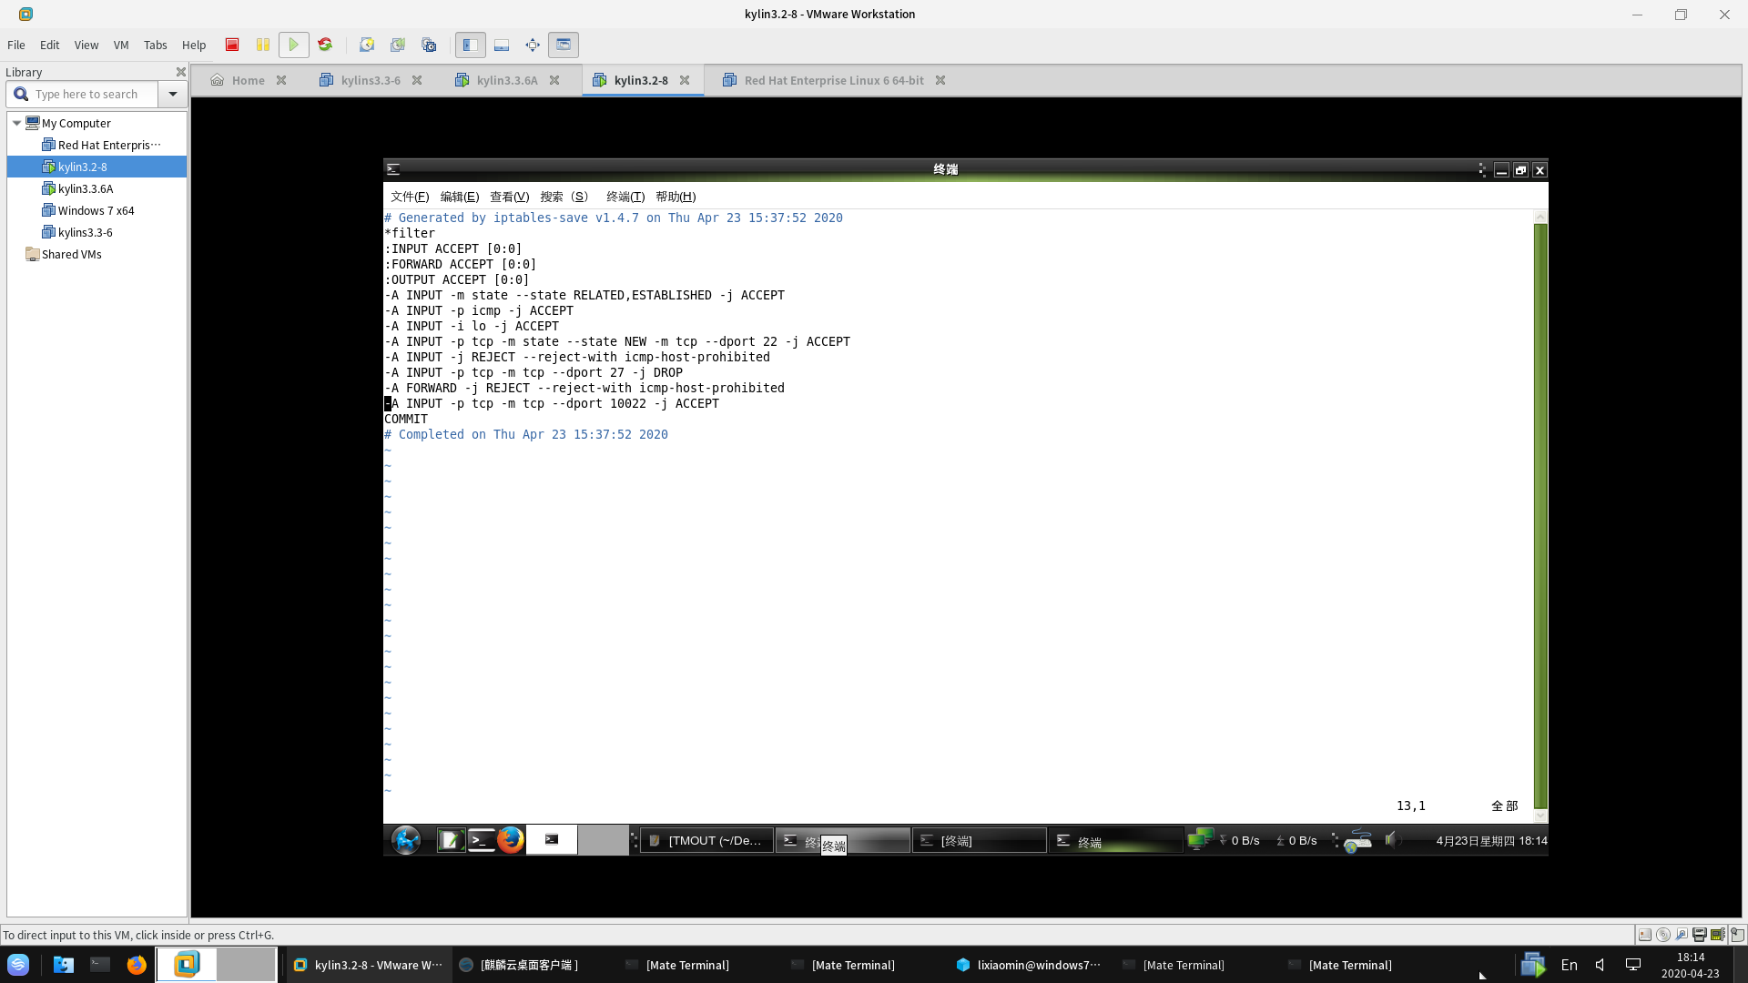Collapse the My Computer tree
Viewport: 1748px width, 983px height.
(x=15, y=123)
